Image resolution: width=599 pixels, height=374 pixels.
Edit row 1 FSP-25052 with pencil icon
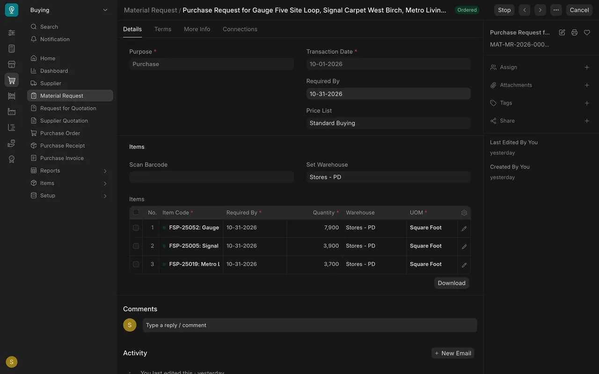[464, 228]
